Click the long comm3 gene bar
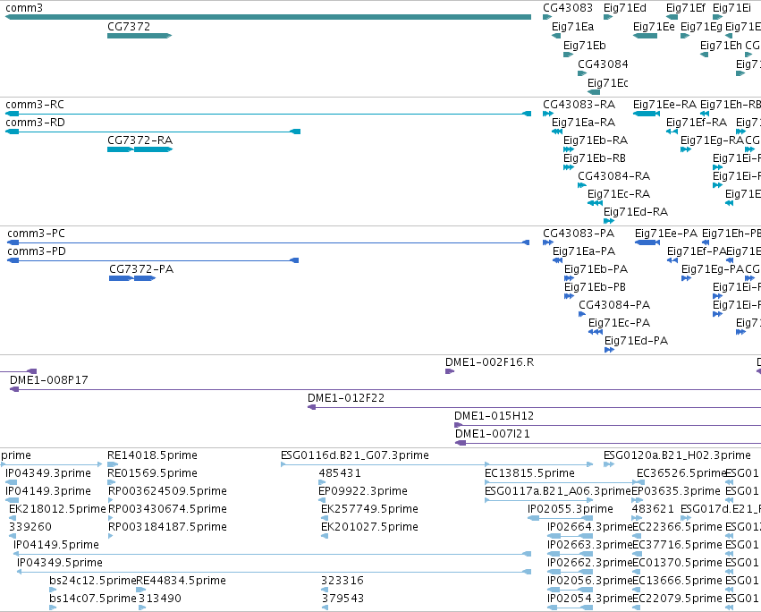The height and width of the screenshot is (612, 761). 268,17
